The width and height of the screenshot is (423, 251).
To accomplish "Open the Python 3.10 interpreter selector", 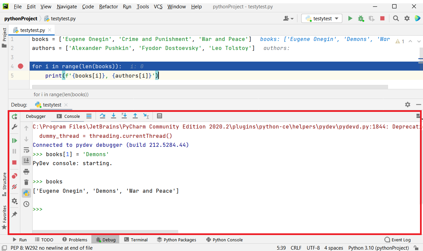I will pyautogui.click(x=378, y=248).
